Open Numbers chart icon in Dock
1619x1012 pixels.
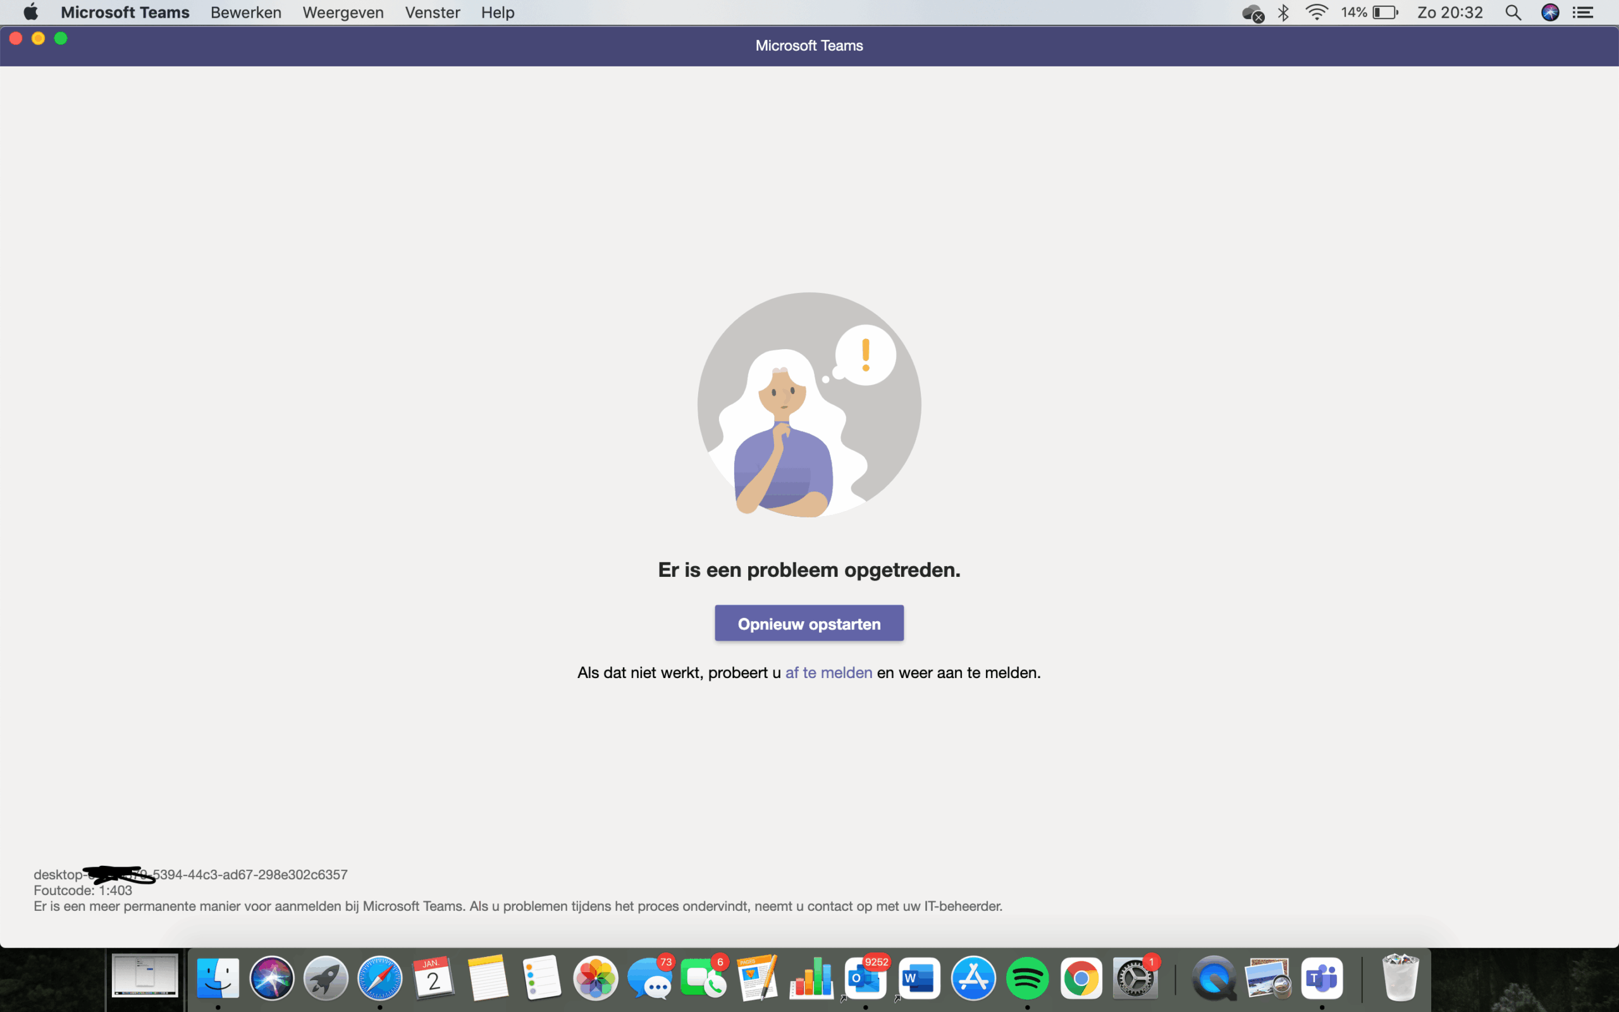click(x=811, y=978)
